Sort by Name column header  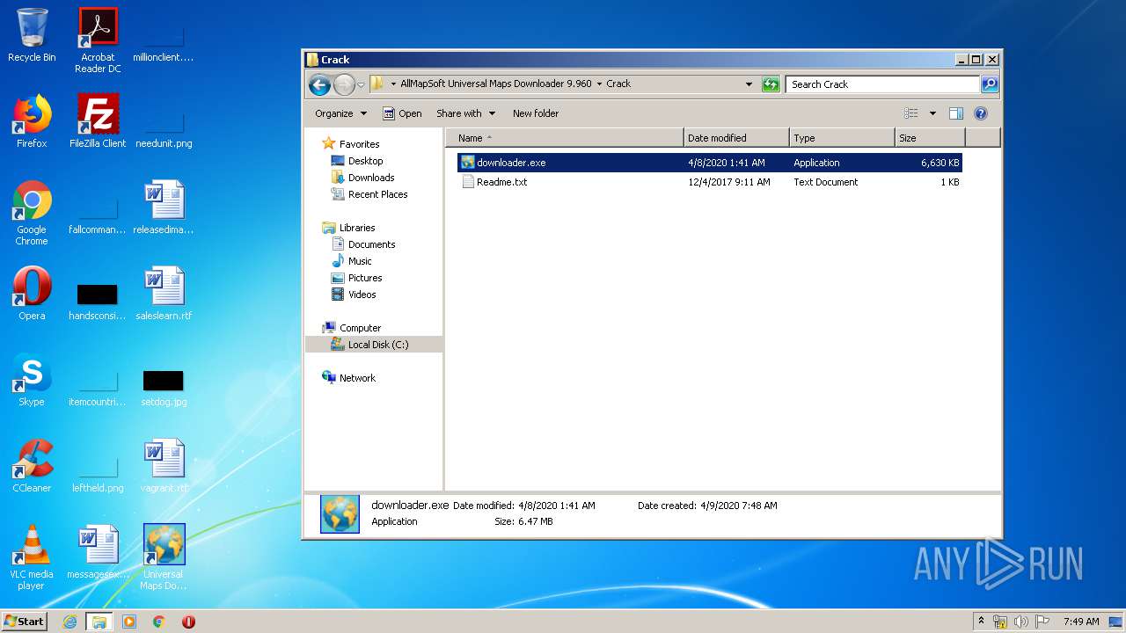[564, 138]
